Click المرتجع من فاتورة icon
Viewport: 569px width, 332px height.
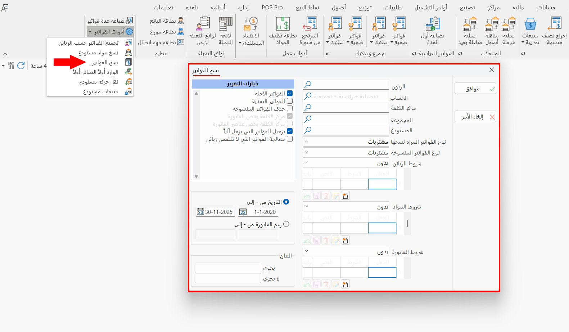(x=310, y=24)
